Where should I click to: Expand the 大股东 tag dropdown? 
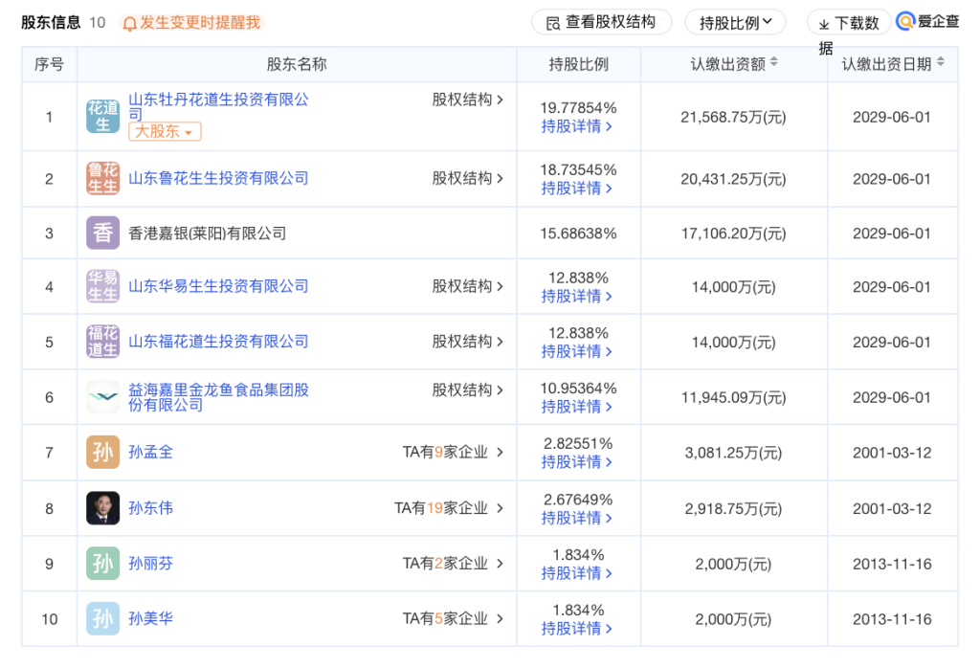165,131
